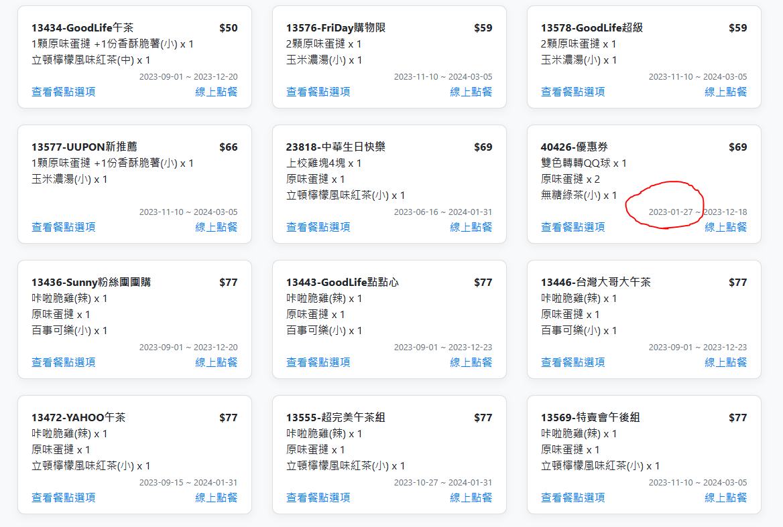Viewport: 783px width, 527px height.
Task: Click the 23818-中華生日快樂 card title
Action: click(335, 147)
